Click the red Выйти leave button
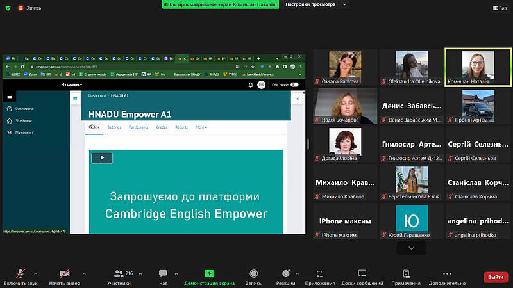 tap(496, 277)
